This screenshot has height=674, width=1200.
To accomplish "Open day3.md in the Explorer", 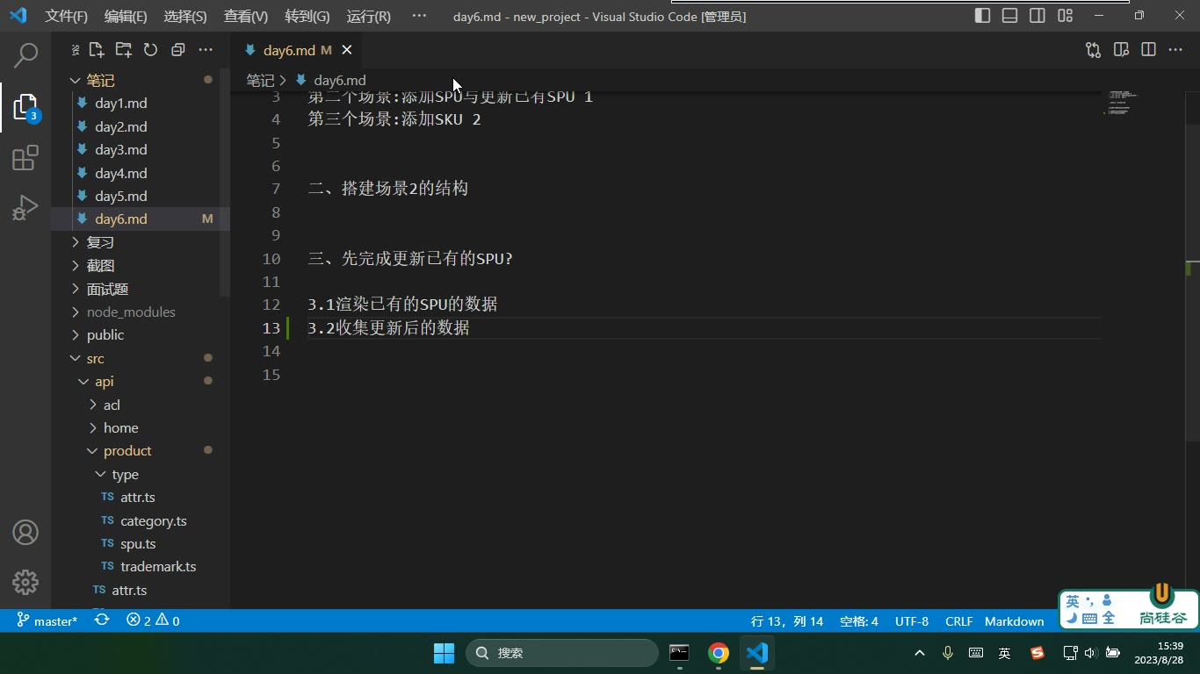I will [141, 149].
